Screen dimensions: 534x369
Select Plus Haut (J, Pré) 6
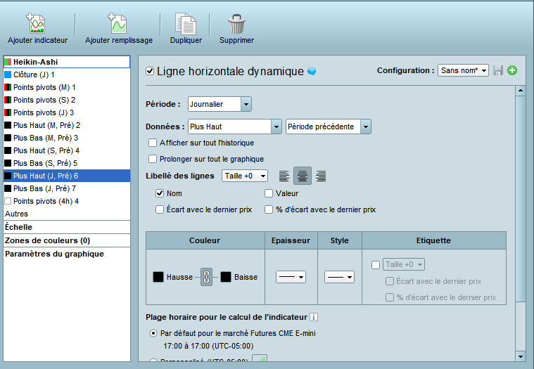[x=67, y=176]
